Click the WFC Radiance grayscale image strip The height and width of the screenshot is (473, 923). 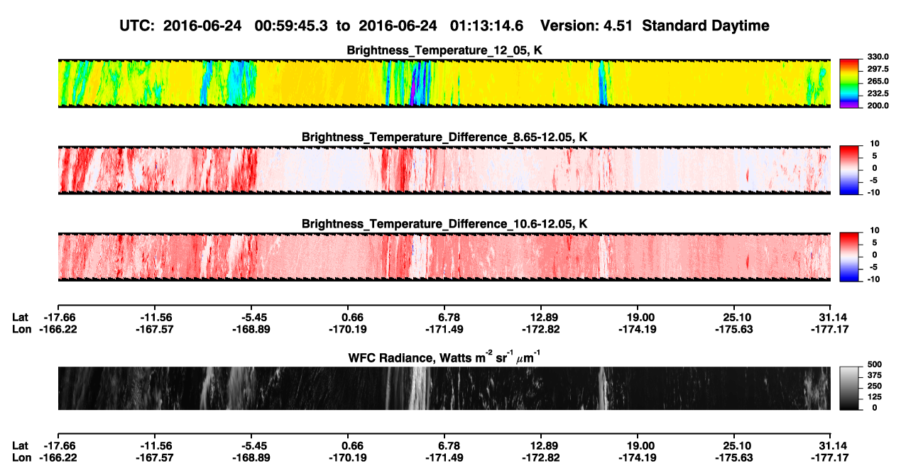pyautogui.click(x=444, y=388)
